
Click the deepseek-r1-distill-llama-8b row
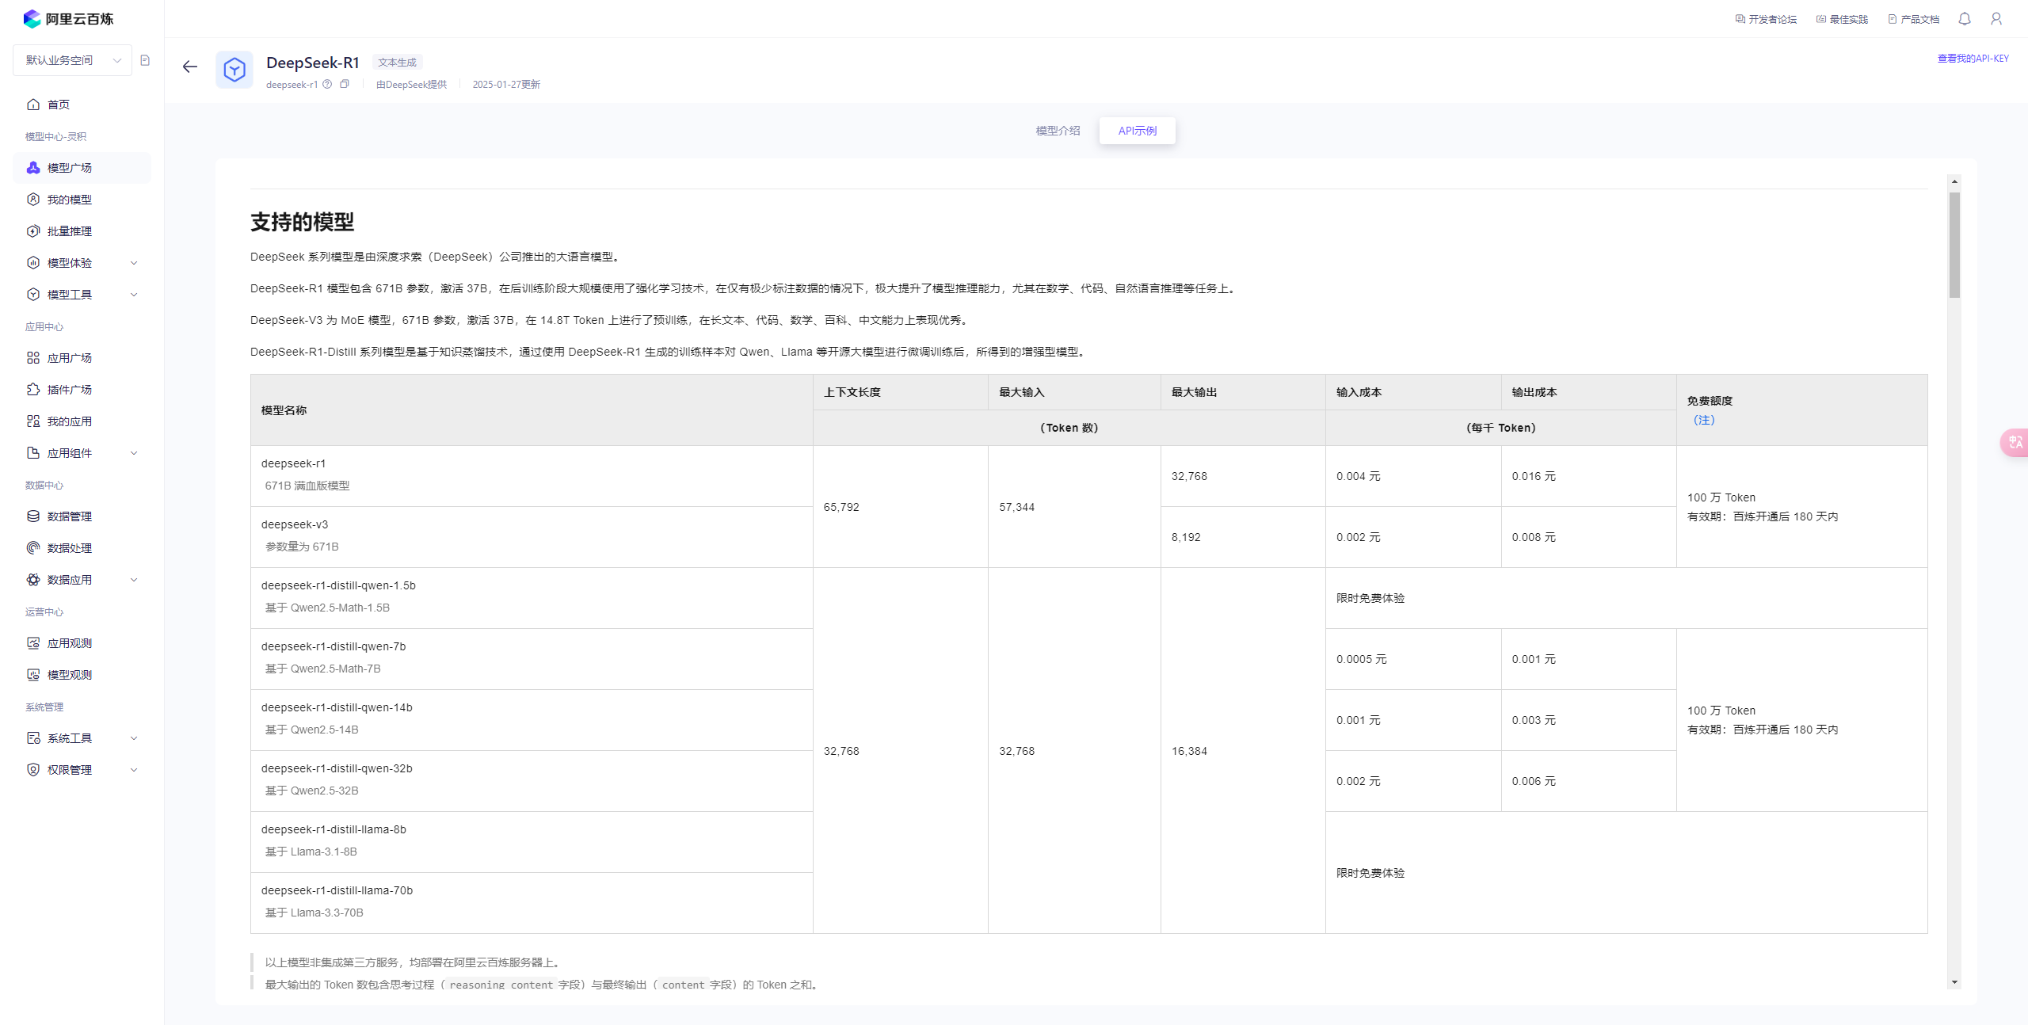[532, 841]
